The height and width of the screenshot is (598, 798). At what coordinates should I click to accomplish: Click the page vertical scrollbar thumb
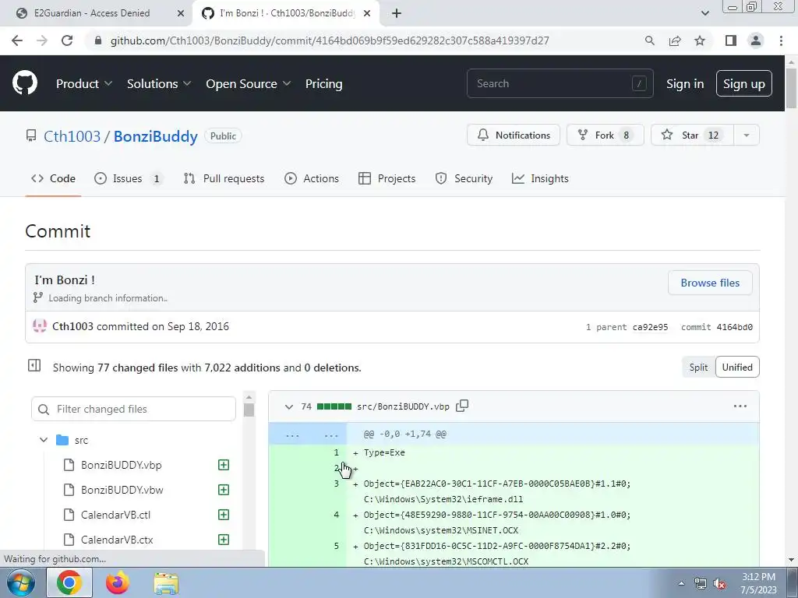point(792,87)
